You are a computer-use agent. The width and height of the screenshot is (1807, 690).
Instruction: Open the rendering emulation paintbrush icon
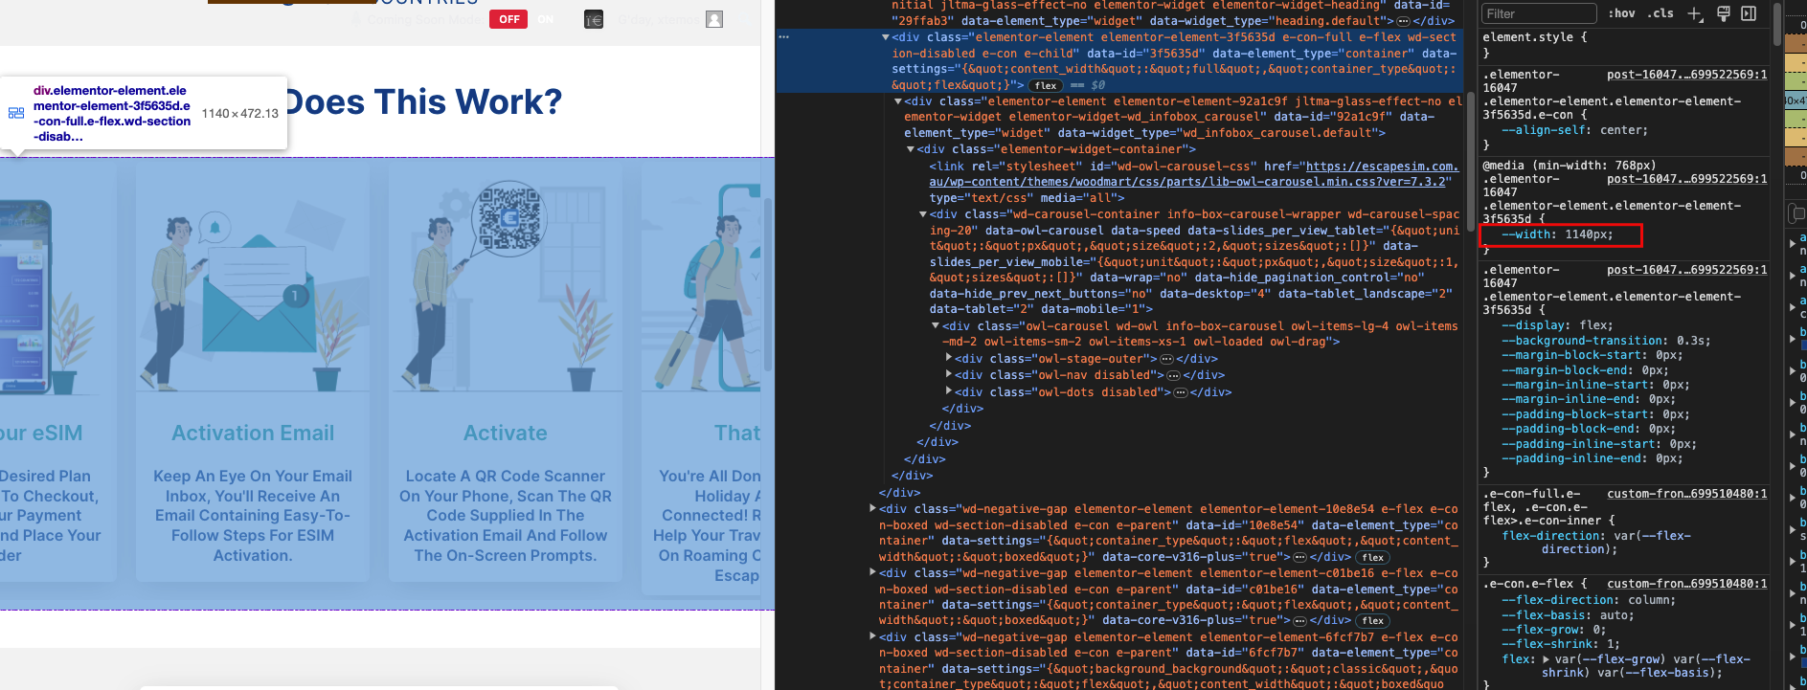1723,13
